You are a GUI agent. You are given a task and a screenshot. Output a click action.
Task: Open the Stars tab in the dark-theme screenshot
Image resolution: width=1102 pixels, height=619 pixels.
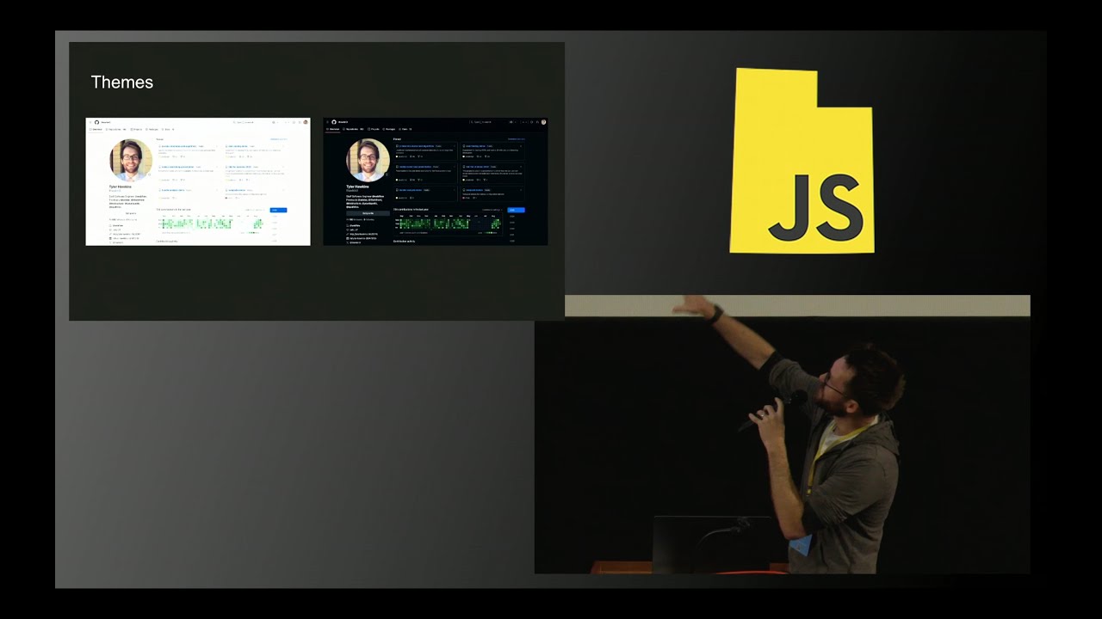pyautogui.click(x=406, y=129)
